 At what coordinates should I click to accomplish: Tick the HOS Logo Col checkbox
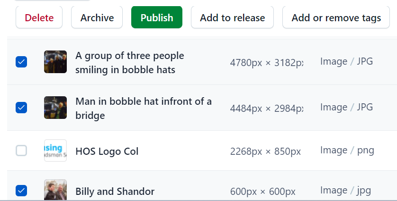pos(21,151)
